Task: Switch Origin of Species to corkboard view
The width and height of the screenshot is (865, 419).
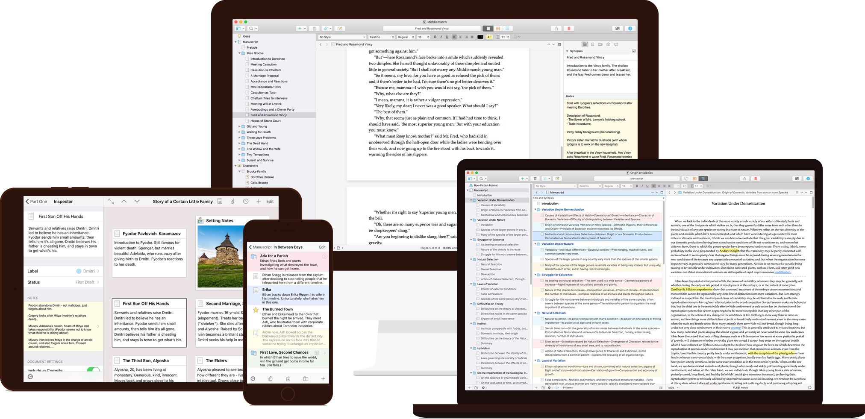Action: pos(694,179)
